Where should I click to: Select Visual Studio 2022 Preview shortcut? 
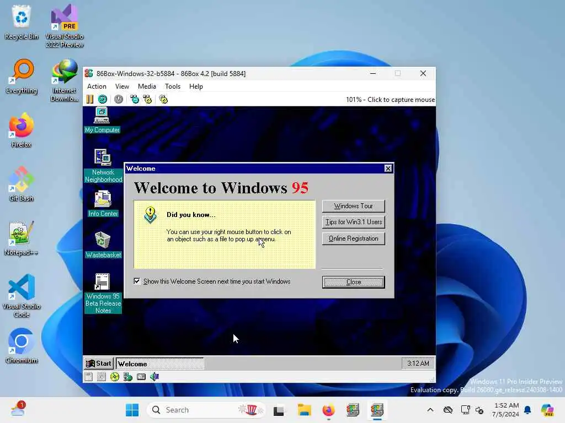coord(65,26)
